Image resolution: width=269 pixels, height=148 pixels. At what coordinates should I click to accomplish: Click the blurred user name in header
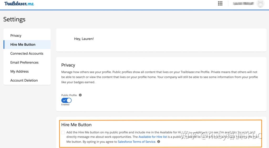tap(243, 4)
